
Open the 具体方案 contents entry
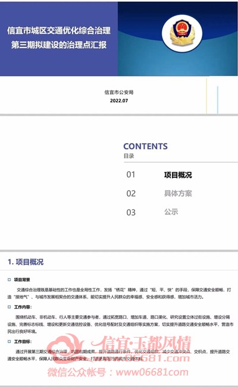178,193
